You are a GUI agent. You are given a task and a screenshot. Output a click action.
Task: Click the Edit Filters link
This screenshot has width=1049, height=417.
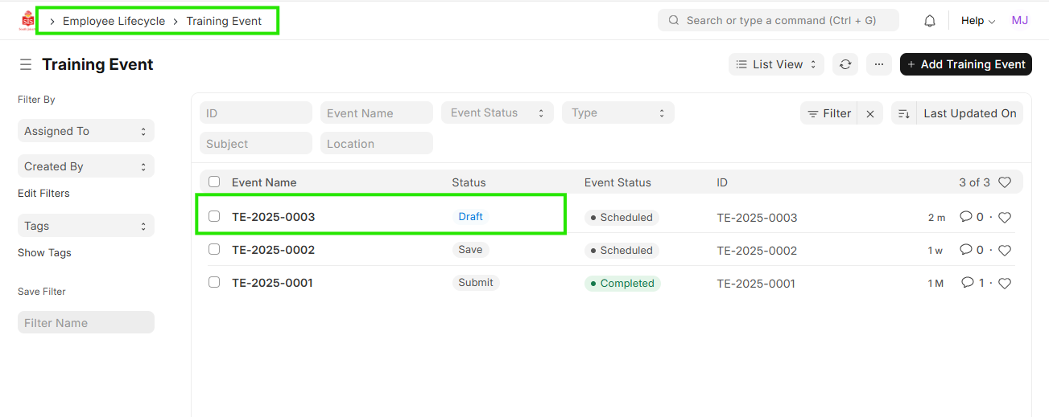[x=43, y=193]
